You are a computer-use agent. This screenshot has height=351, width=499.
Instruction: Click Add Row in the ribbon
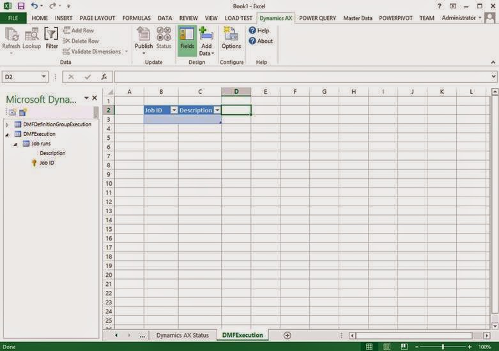coord(79,31)
